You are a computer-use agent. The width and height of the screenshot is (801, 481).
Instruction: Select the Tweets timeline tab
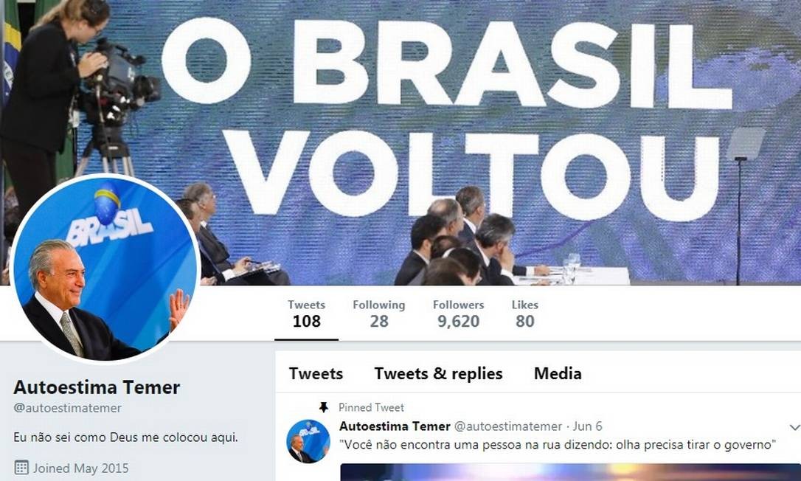click(316, 373)
